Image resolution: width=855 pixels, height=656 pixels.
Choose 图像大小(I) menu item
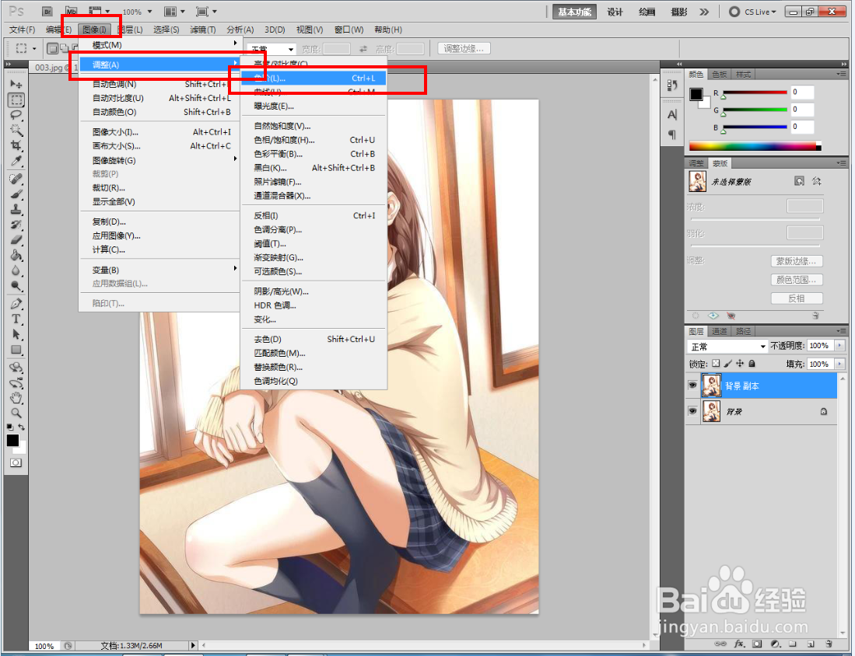coord(159,132)
